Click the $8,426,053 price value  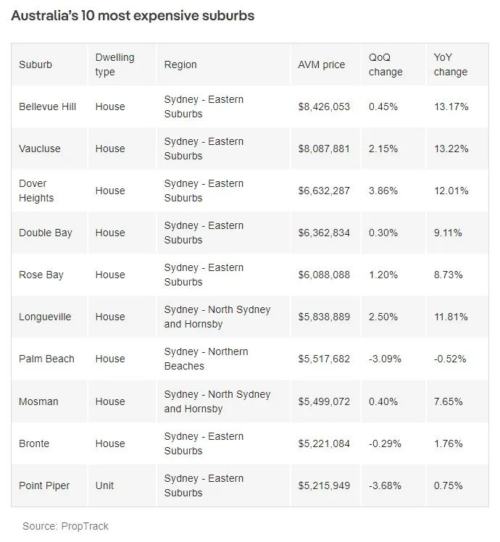[x=324, y=107]
